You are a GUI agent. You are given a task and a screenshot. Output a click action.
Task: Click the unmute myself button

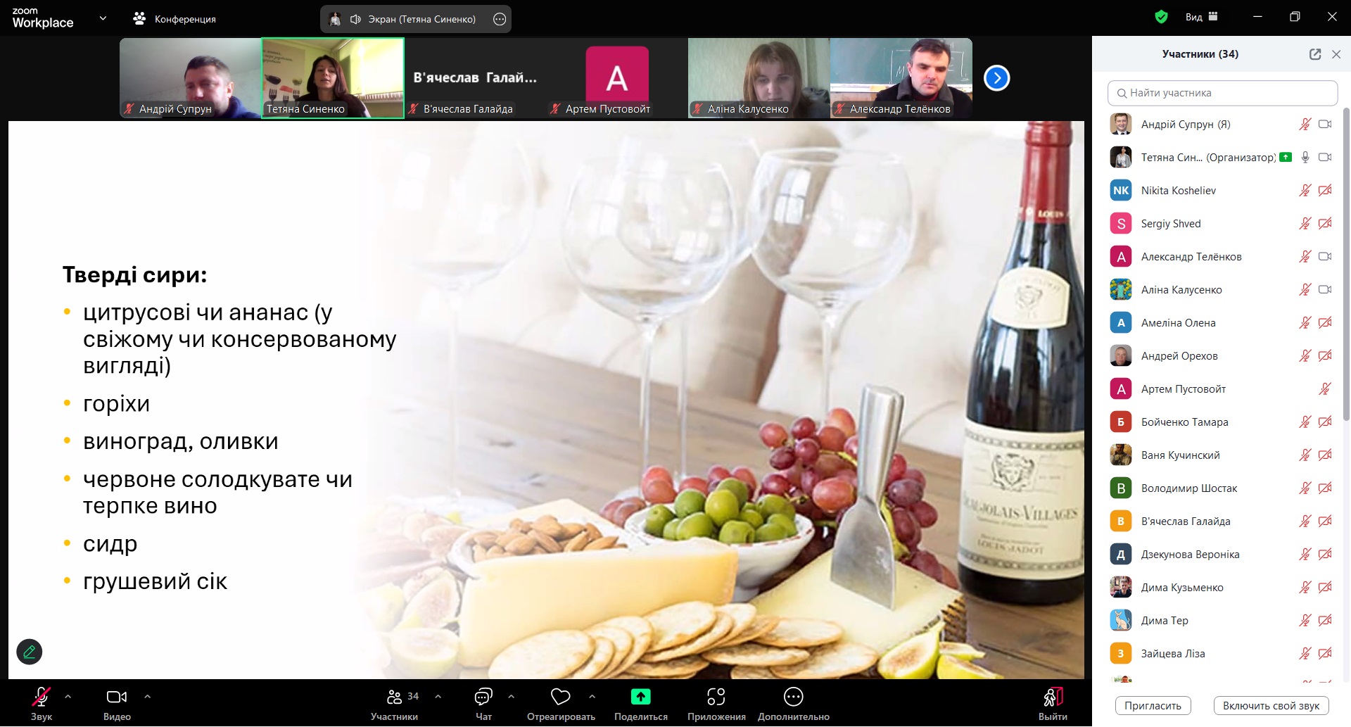[x=1271, y=706]
